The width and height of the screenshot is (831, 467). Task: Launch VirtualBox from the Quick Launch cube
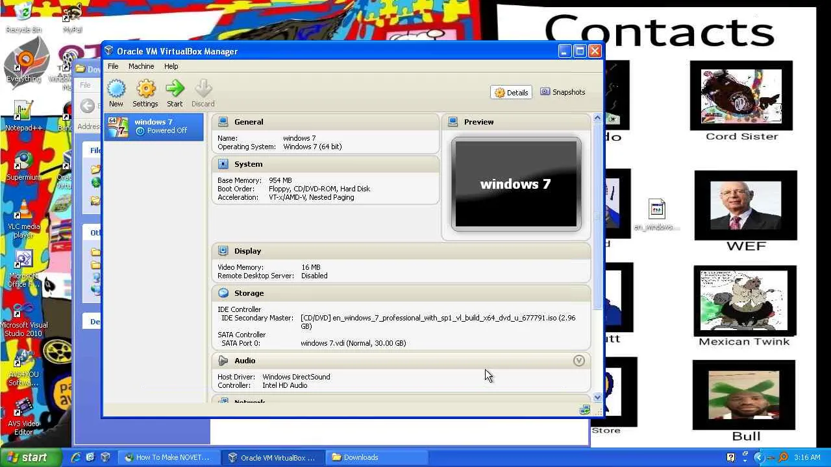[105, 457]
